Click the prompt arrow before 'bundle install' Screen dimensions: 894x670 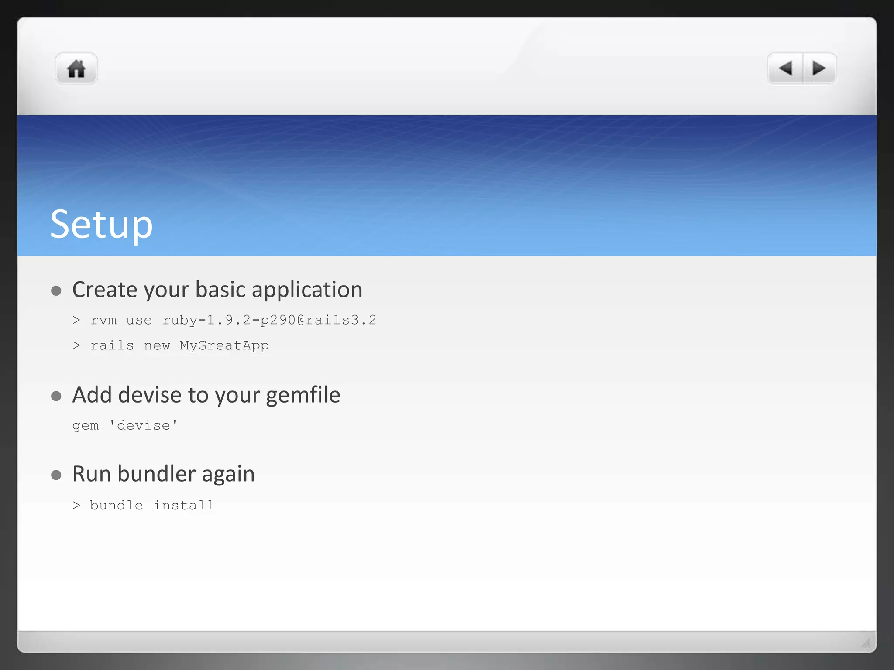coord(76,505)
